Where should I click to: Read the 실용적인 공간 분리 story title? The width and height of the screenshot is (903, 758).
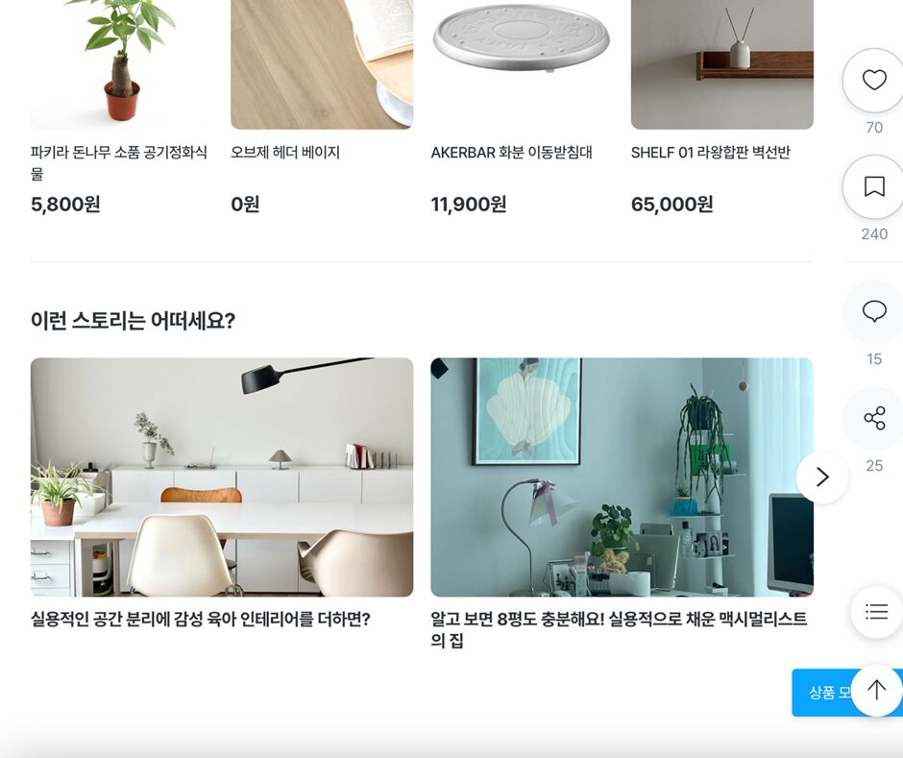tap(201, 620)
